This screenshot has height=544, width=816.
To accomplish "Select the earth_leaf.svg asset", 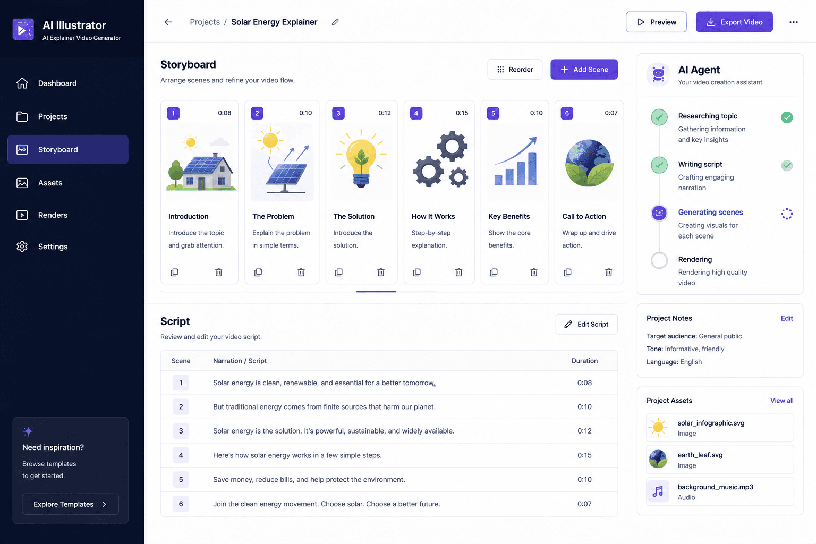I will point(720,460).
